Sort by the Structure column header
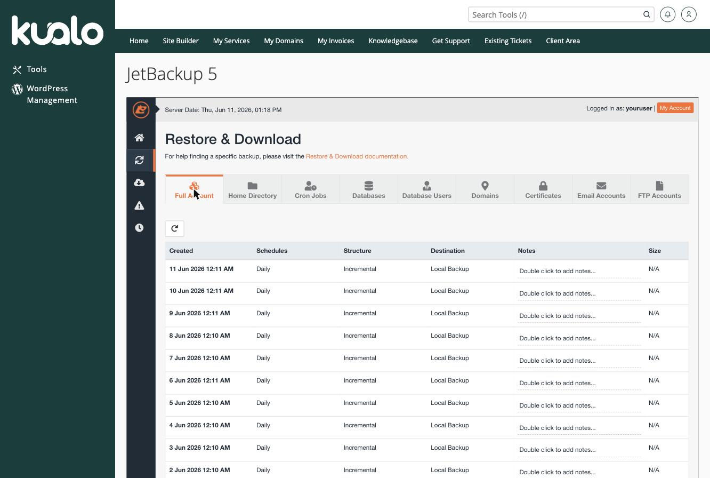This screenshot has height=478, width=710. (x=357, y=251)
